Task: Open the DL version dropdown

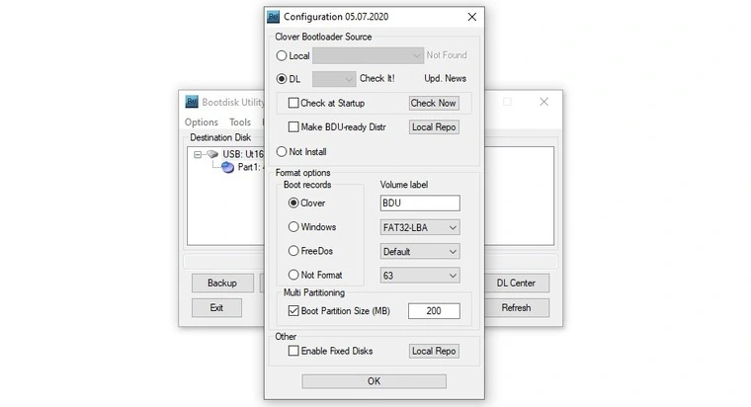Action: (334, 79)
